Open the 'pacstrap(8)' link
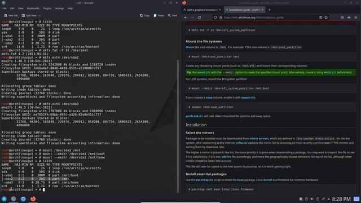Image resolution: width=361 pixels, height=203 pixels. [x=204, y=180]
